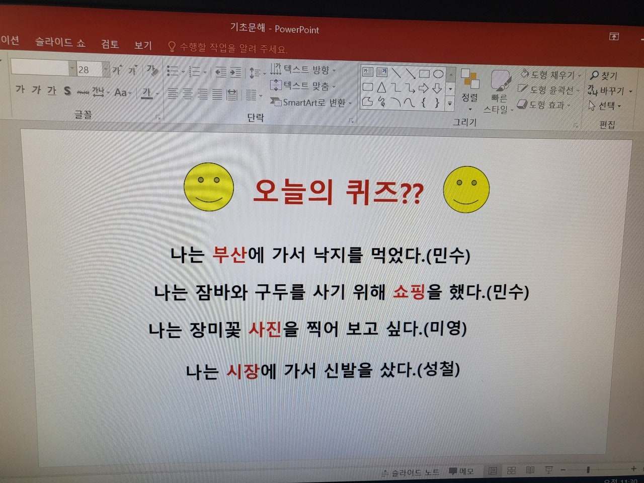Open the font size dropdown
Viewport: 644px width, 483px height.
(x=105, y=68)
